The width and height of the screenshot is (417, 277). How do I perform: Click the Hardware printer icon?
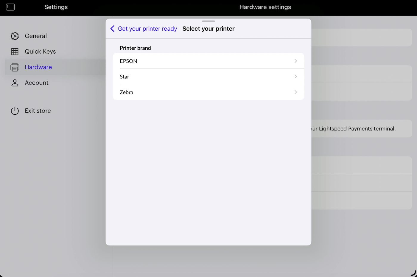tap(15, 67)
